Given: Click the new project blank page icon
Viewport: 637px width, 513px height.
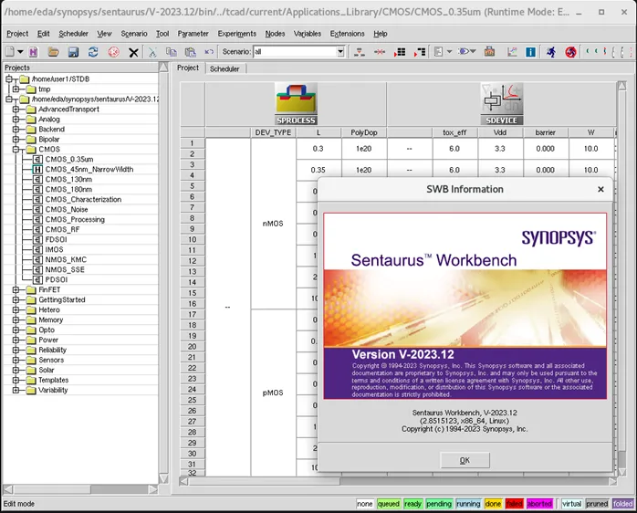Looking at the screenshot, I should point(10,52).
